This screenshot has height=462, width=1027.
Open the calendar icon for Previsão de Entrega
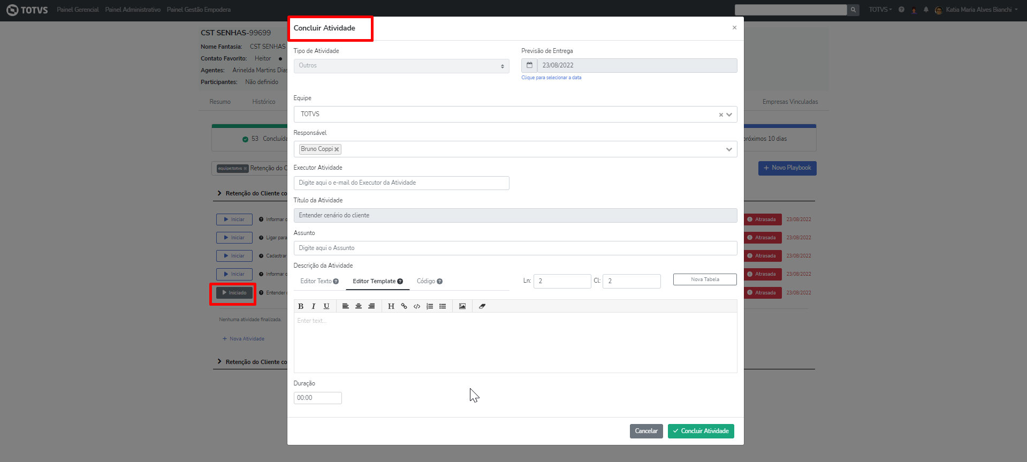(x=529, y=65)
